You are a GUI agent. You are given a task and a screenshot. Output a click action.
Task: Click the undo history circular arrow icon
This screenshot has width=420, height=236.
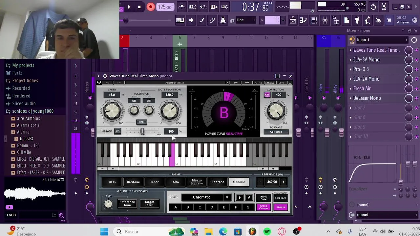[373, 7]
